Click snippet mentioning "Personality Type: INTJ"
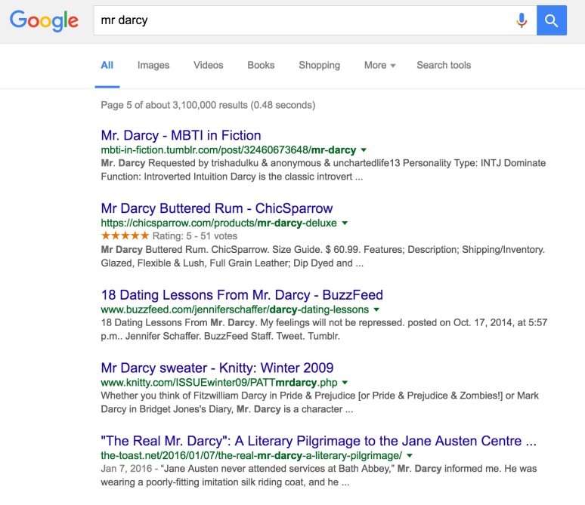585x505 pixels. pos(323,170)
